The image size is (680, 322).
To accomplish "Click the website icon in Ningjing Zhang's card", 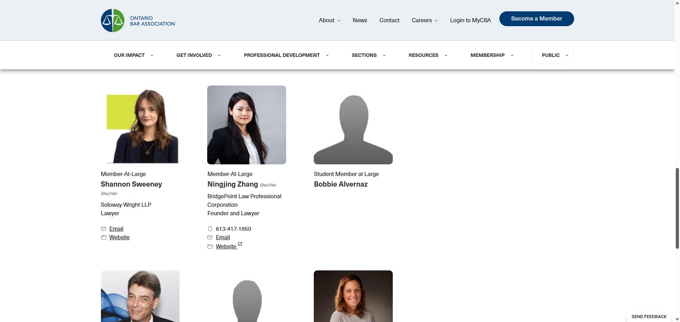I will point(210,247).
